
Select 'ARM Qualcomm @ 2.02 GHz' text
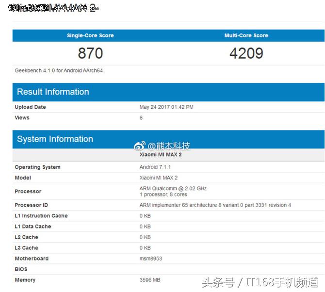point(173,188)
